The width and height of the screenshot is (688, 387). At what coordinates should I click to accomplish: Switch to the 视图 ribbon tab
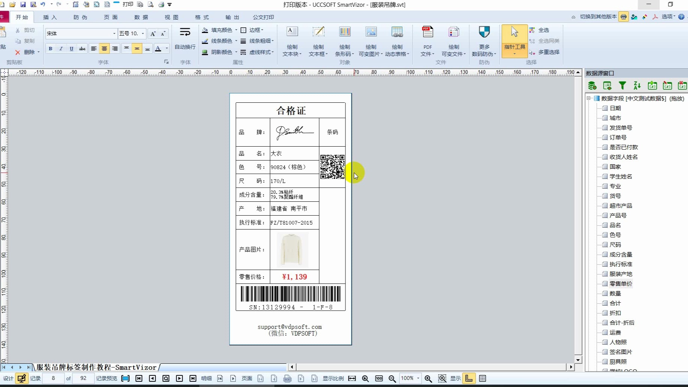[x=171, y=17]
